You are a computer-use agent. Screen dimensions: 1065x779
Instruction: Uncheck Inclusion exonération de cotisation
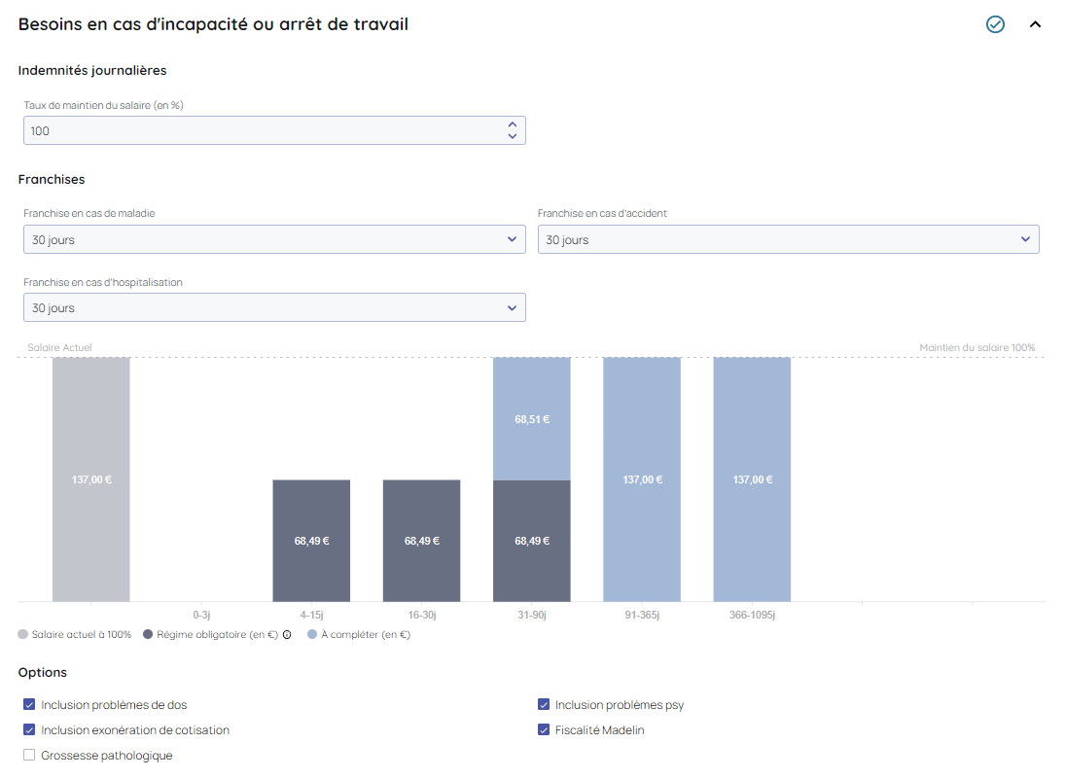point(29,730)
